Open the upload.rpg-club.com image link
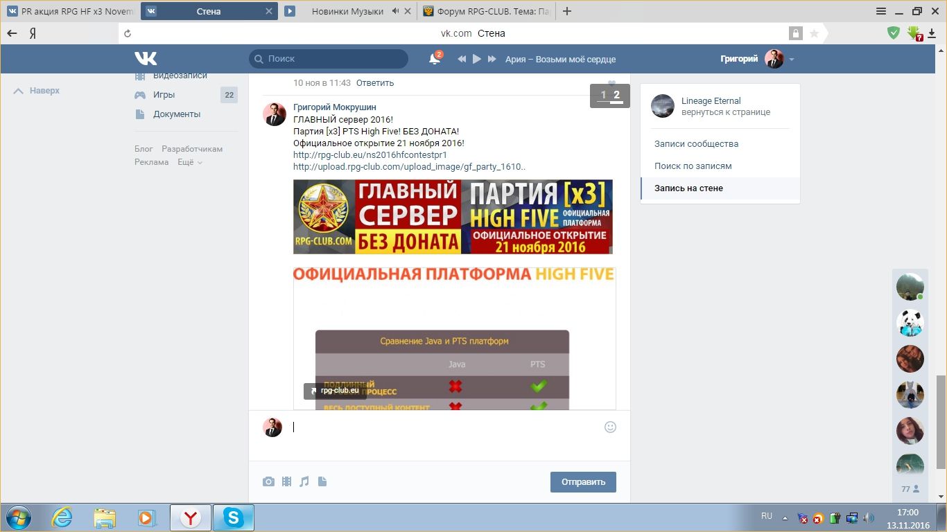The width and height of the screenshot is (947, 532). (409, 167)
